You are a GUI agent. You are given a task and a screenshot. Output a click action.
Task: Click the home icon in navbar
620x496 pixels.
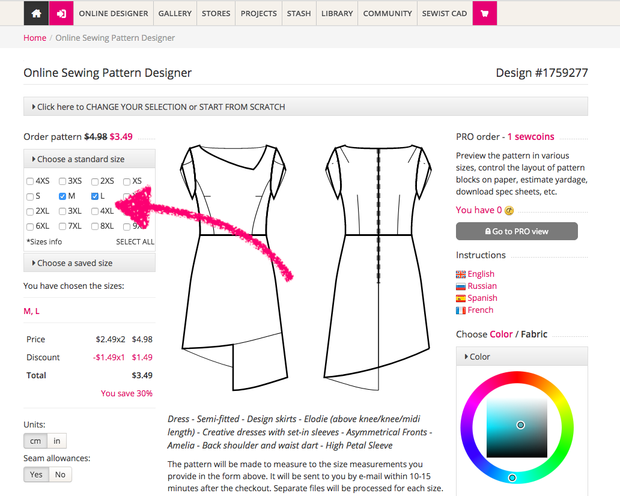point(36,13)
